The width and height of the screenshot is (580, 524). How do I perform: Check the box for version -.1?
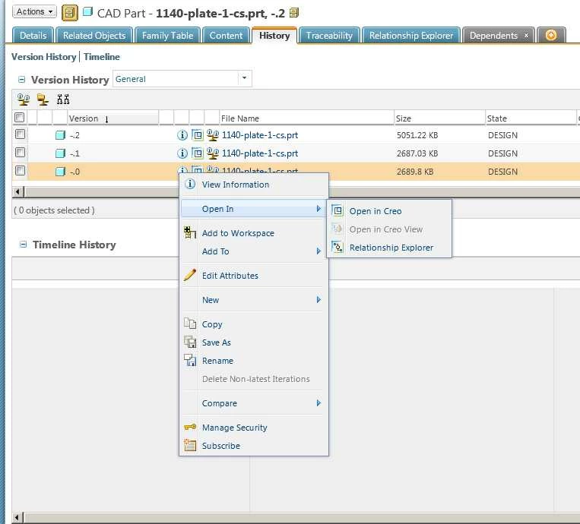coord(21,152)
